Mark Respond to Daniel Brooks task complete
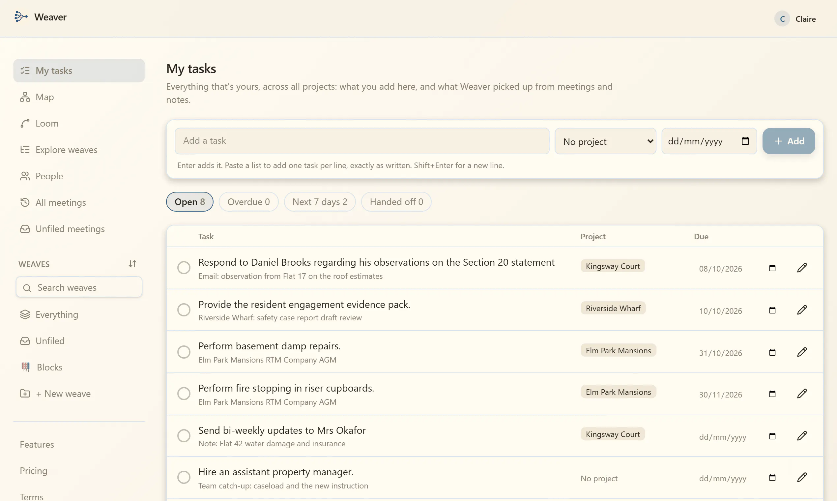This screenshot has width=837, height=501. tap(184, 268)
